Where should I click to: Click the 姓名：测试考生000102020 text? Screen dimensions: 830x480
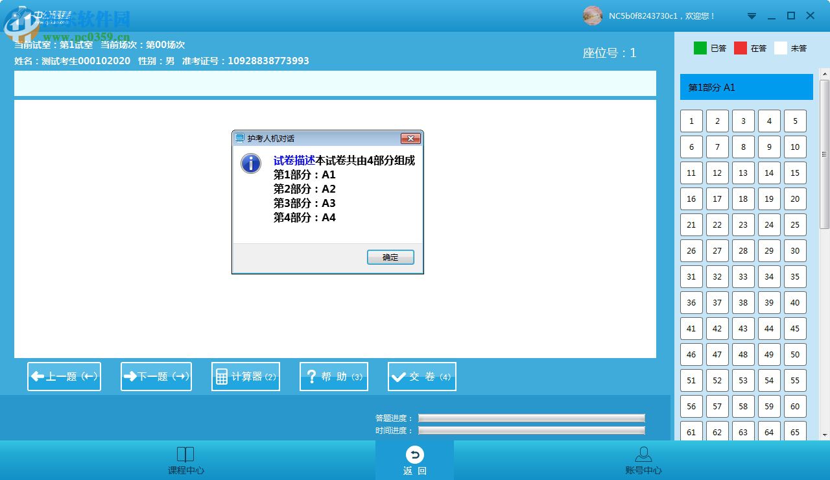tap(73, 61)
